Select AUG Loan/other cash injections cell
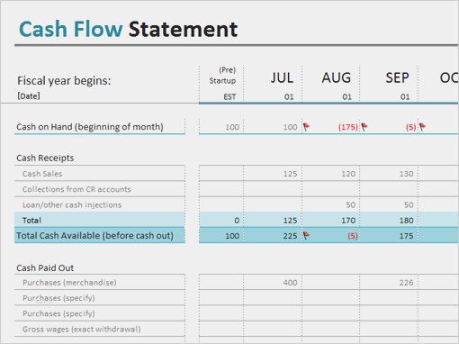The width and height of the screenshot is (459, 344). (331, 204)
